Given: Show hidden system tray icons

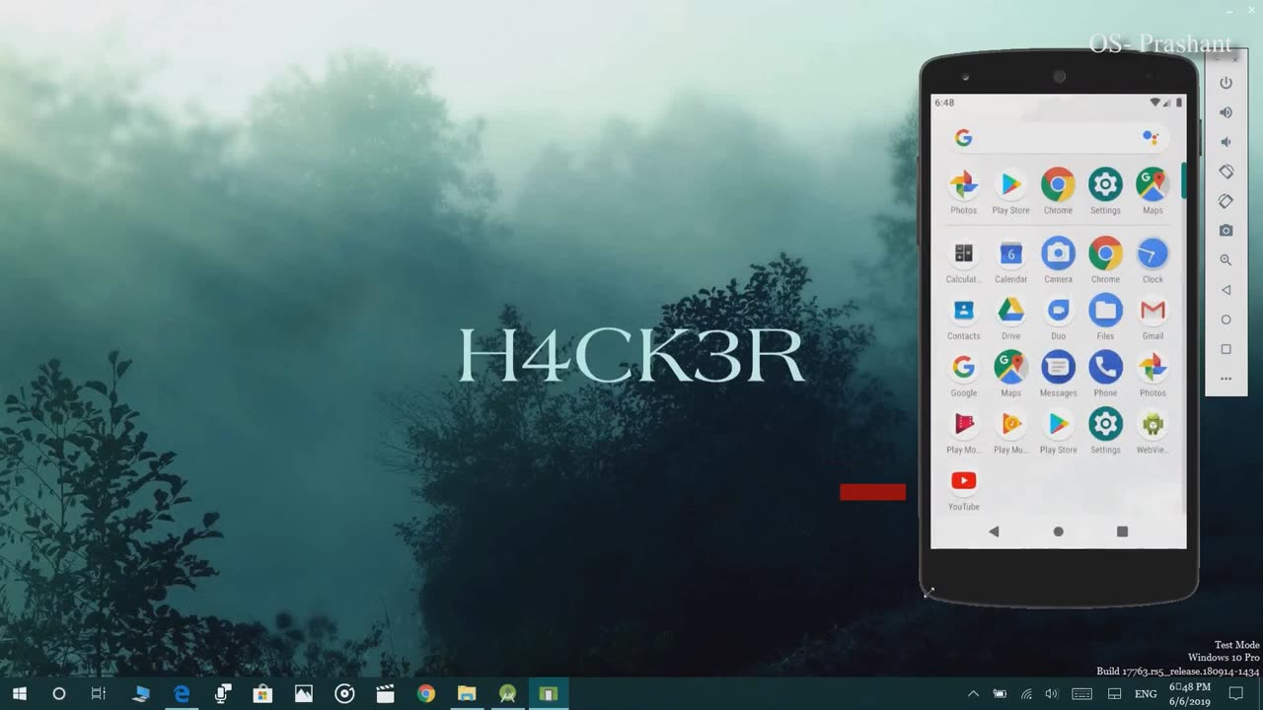Looking at the screenshot, I should 973,694.
